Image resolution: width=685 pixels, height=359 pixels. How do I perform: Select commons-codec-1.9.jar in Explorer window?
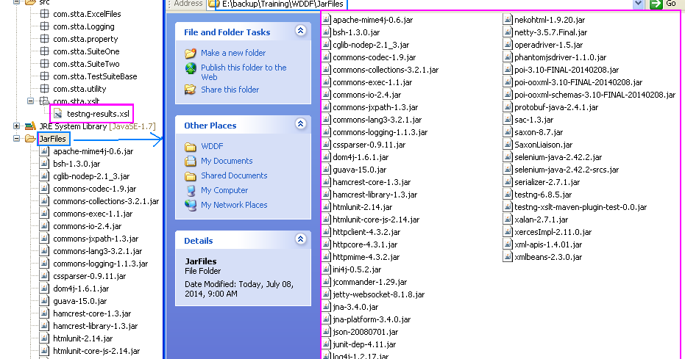pyautogui.click(x=374, y=57)
